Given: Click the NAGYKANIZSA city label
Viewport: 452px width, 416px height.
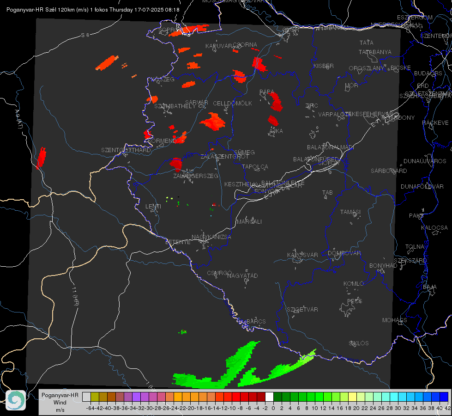Looking at the screenshot, I should (211, 237).
